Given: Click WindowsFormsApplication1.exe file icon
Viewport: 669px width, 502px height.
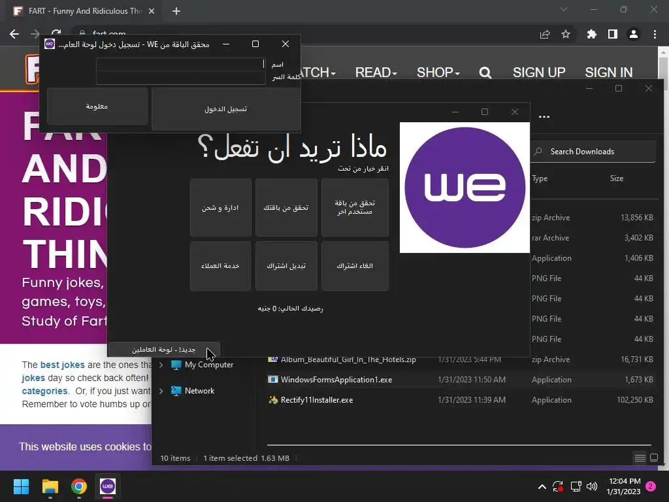Looking at the screenshot, I should click(273, 380).
